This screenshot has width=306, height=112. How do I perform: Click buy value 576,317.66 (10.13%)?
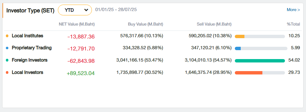(x=142, y=36)
